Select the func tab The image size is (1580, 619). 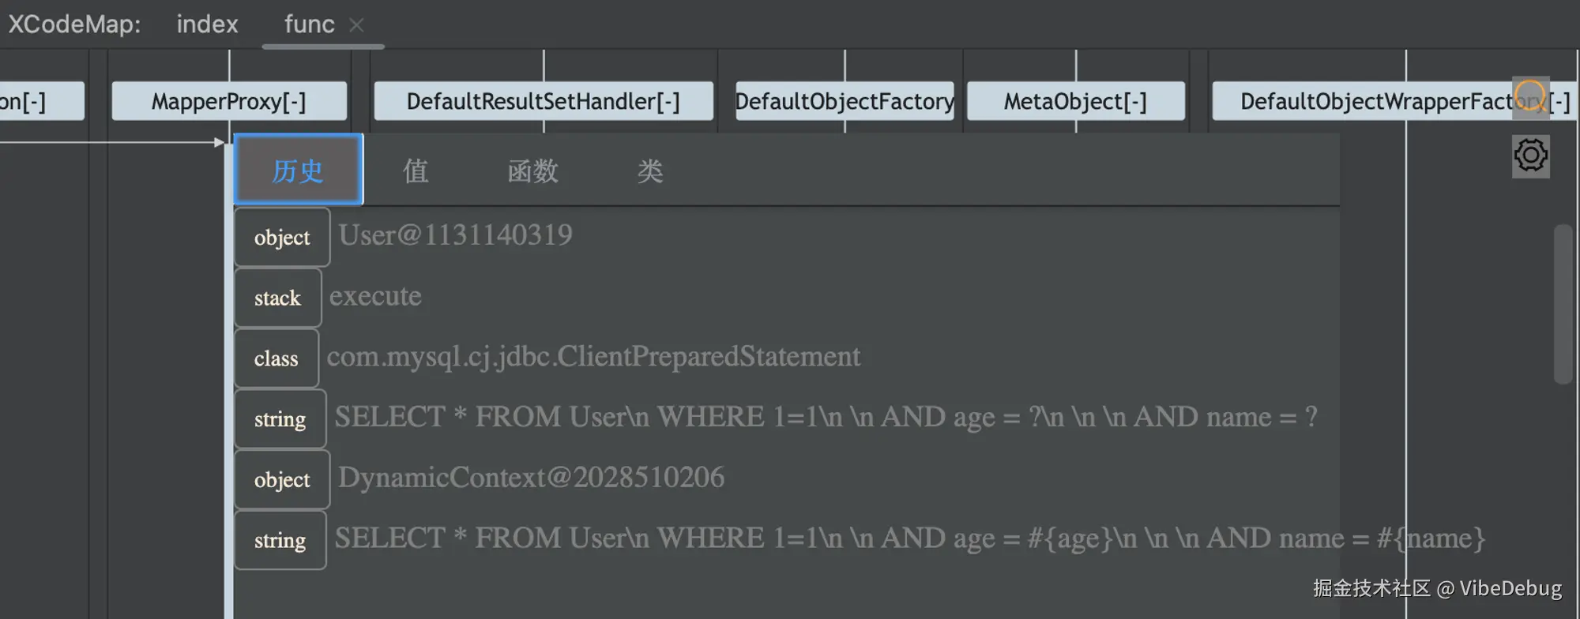[x=309, y=24]
